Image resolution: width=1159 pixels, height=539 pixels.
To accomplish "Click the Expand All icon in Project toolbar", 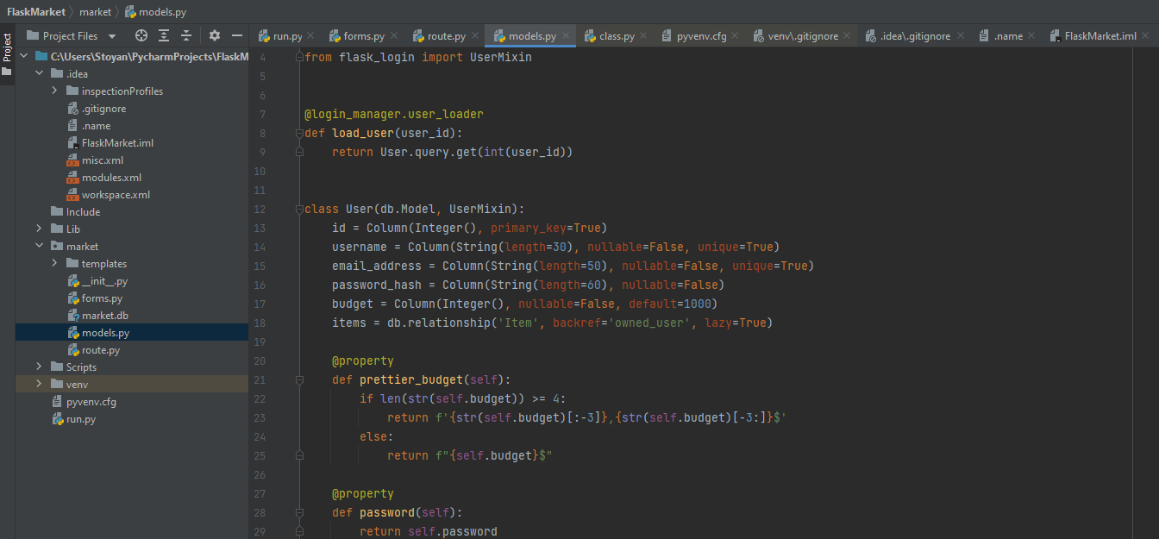I will click(164, 35).
